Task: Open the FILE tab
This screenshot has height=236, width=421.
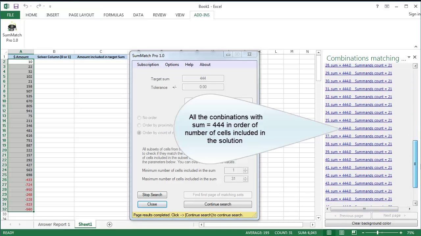Action: 10,15
